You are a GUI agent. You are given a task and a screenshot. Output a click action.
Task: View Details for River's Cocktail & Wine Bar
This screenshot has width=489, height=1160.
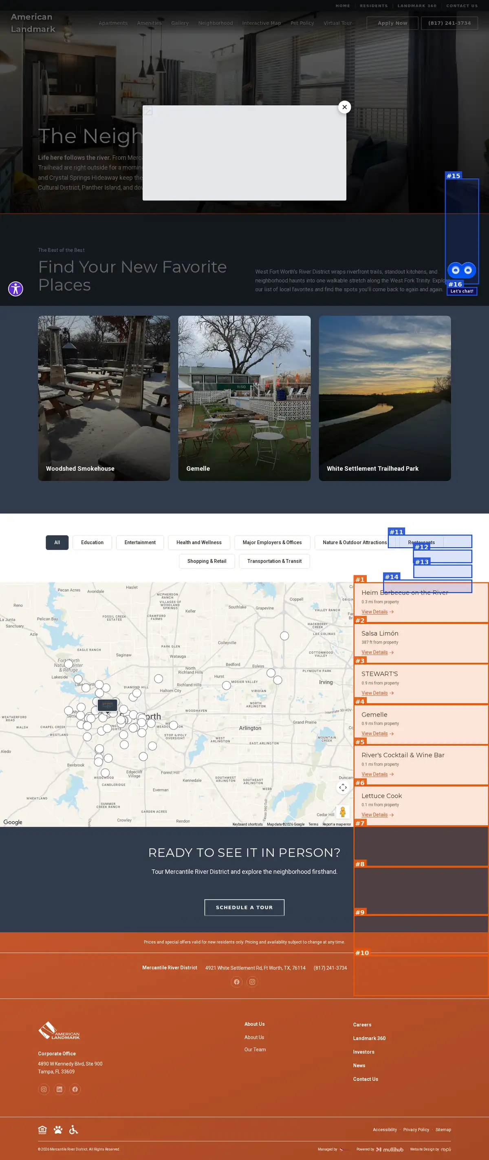pyautogui.click(x=377, y=774)
